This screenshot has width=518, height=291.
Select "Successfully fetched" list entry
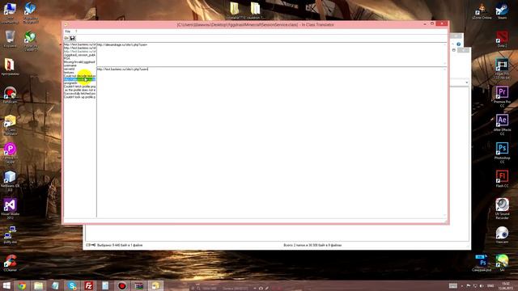(79, 94)
